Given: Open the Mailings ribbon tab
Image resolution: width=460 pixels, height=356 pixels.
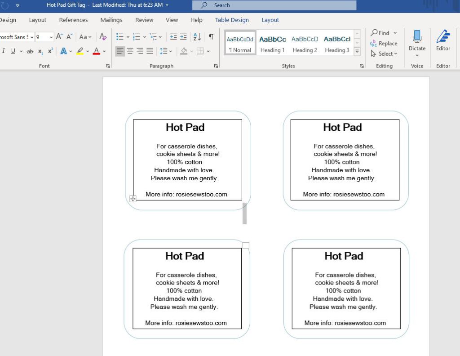Looking at the screenshot, I should pos(111,20).
